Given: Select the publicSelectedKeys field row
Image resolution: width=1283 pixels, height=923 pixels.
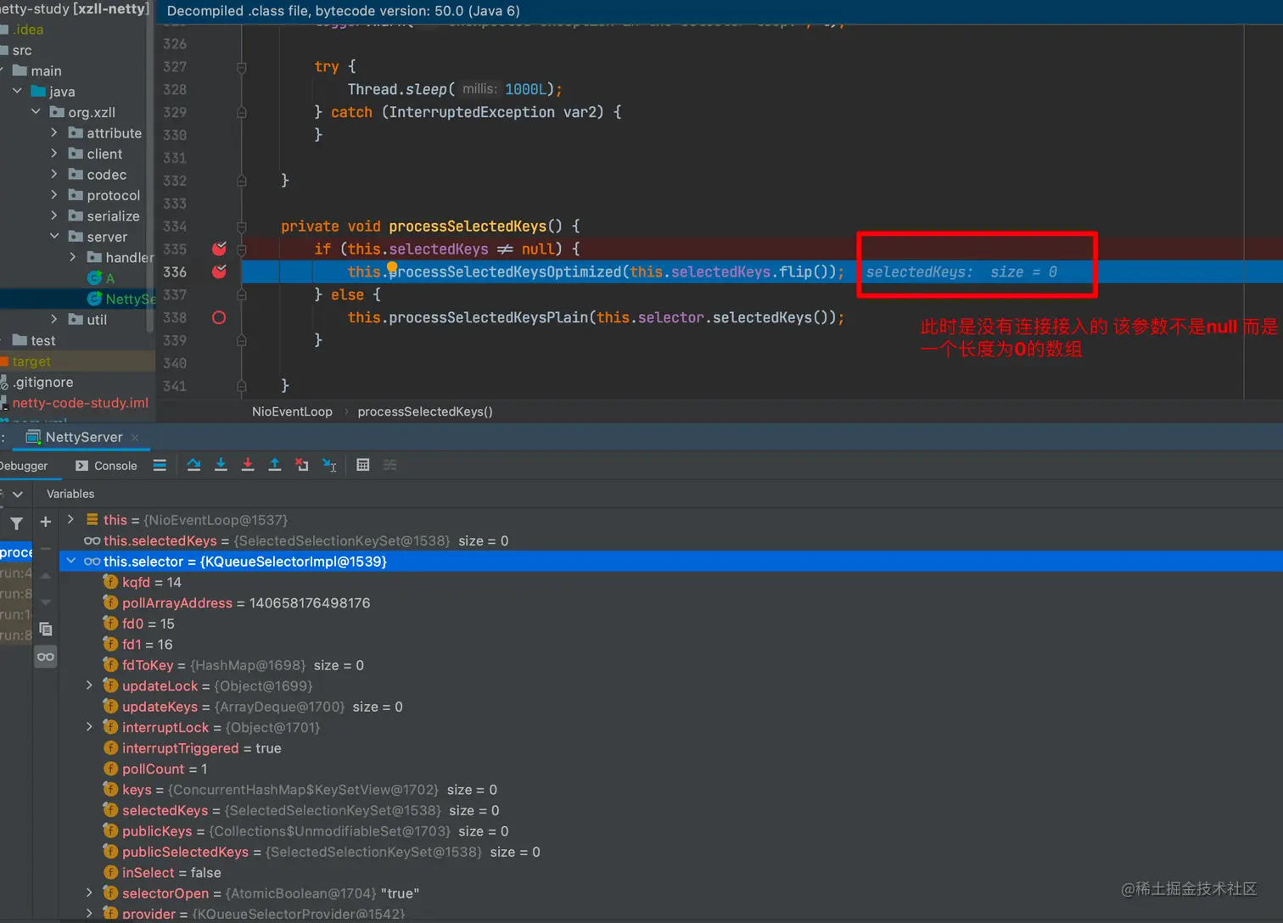Looking at the screenshot, I should pyautogui.click(x=670, y=852).
